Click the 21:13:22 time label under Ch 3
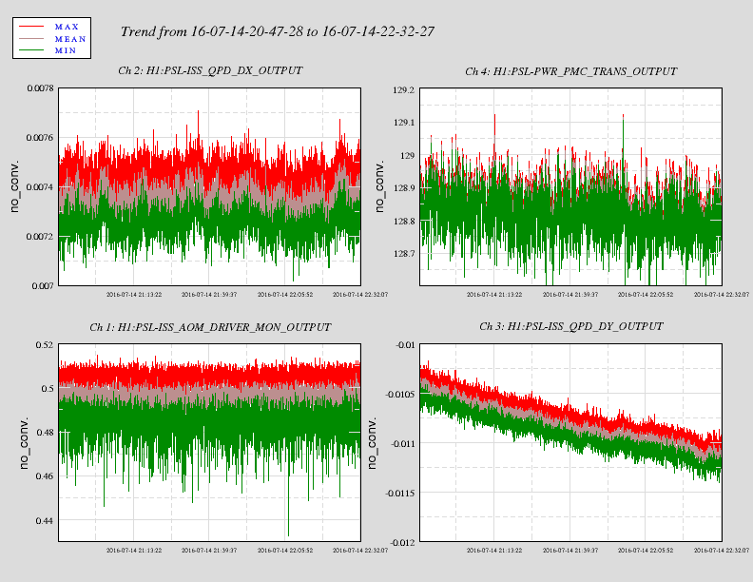Viewport: 753px width, 582px height. click(494, 551)
